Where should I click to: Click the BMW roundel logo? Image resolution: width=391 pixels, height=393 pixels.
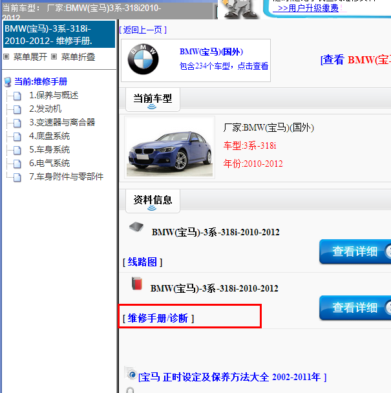pyautogui.click(x=143, y=59)
